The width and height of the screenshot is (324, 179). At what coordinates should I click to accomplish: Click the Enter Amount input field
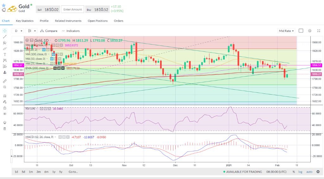72,9
